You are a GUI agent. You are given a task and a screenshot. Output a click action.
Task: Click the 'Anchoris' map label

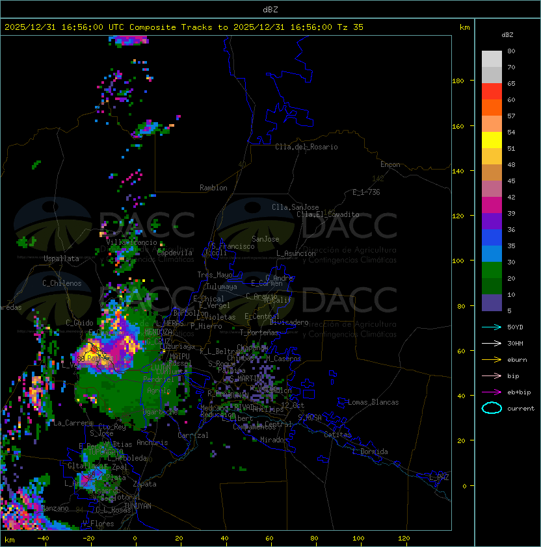(x=152, y=442)
